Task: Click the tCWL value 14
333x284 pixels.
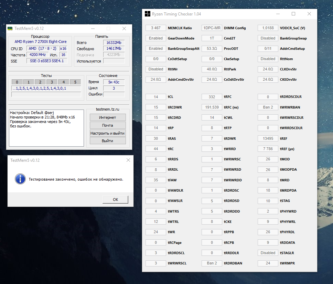Action: coord(212,117)
